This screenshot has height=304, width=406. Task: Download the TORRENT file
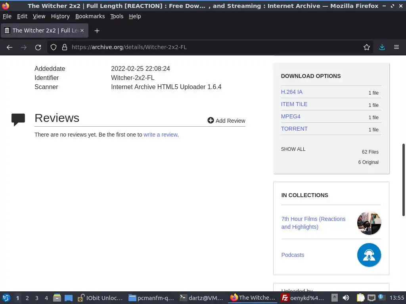pos(294,129)
